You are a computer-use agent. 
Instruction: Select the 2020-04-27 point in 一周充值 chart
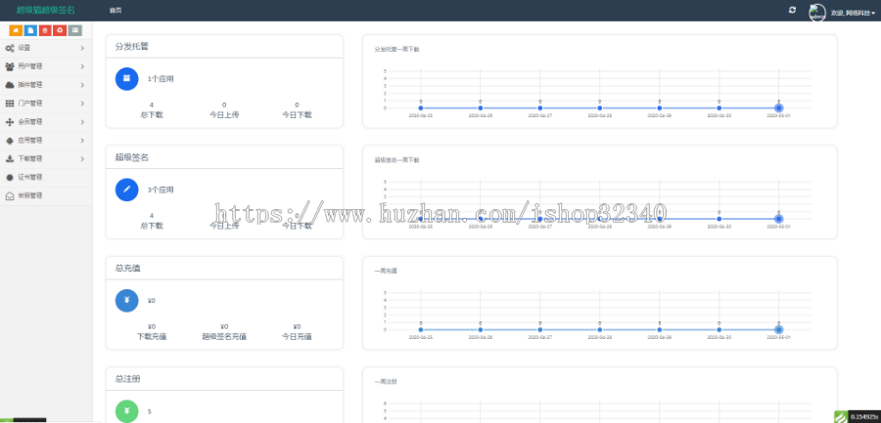coord(540,330)
